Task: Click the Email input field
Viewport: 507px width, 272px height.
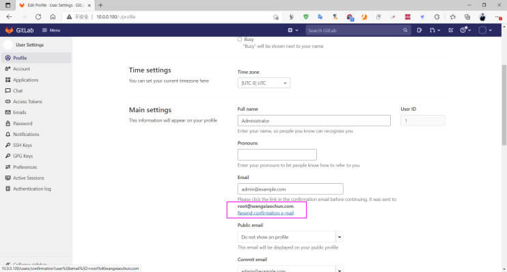Action: click(290, 189)
